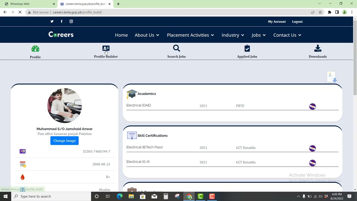The image size is (357, 201).
Task: Click the Downloads arrow icon
Action: click(318, 49)
